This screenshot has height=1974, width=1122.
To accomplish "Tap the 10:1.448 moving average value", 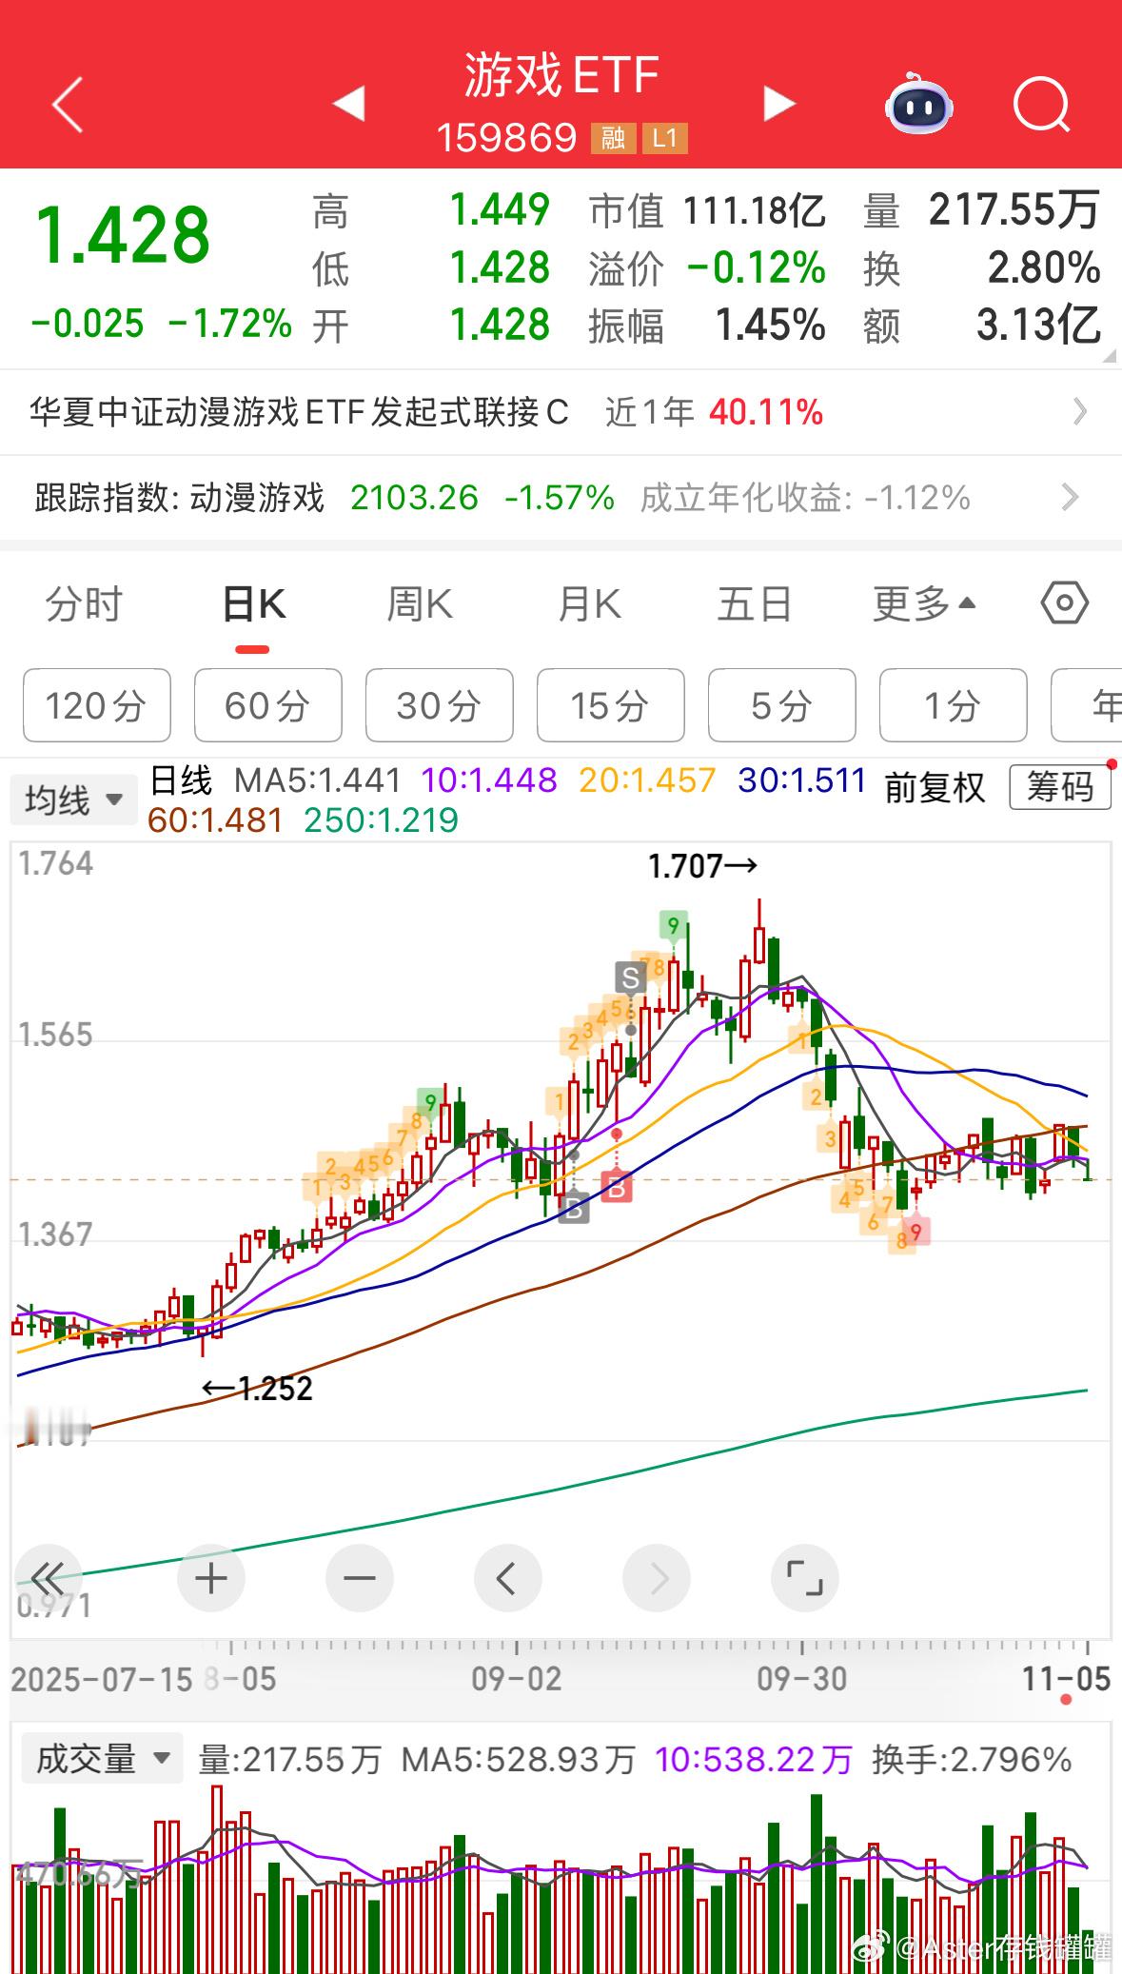I will [489, 780].
